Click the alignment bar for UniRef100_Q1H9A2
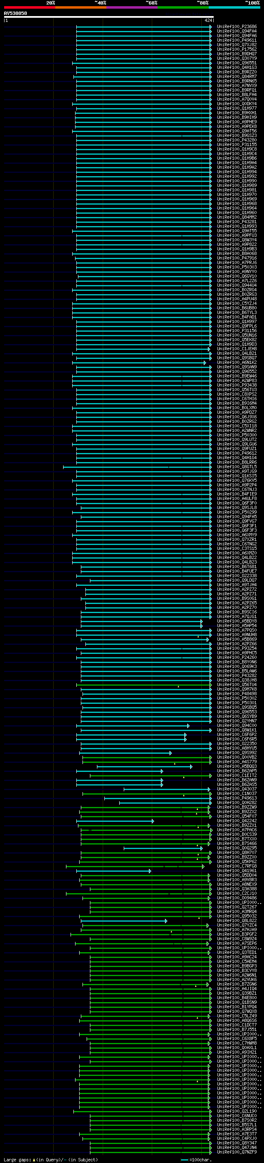The image size is (264, 1163). pyautogui.click(x=144, y=167)
